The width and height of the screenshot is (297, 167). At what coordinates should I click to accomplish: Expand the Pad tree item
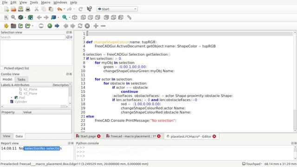tap(11, 97)
